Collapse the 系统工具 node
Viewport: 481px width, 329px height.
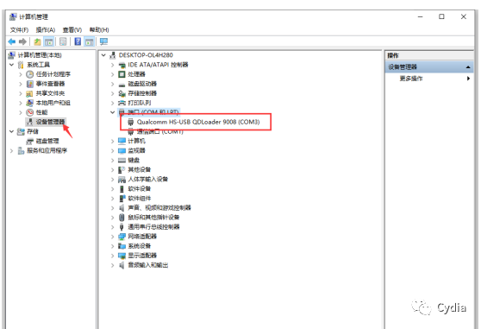pyautogui.click(x=12, y=65)
